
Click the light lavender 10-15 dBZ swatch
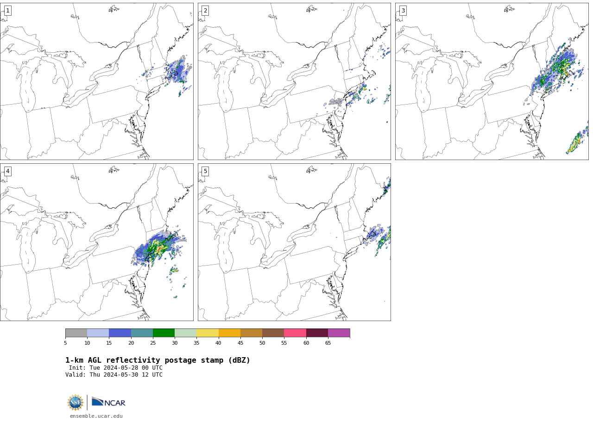pyautogui.click(x=98, y=333)
